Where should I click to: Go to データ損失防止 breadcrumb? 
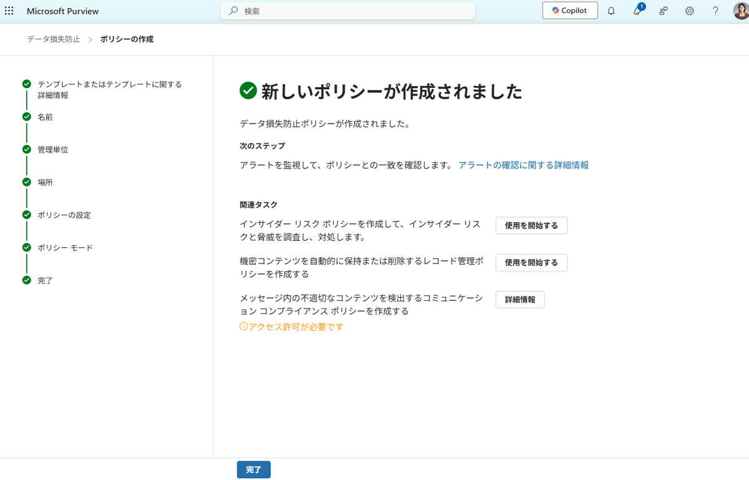tap(54, 39)
